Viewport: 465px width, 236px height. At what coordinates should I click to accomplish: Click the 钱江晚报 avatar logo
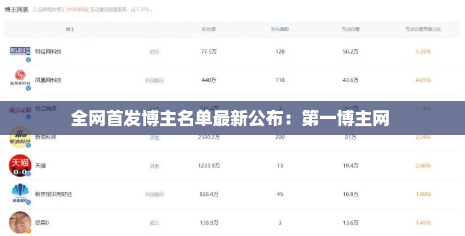coord(20,109)
